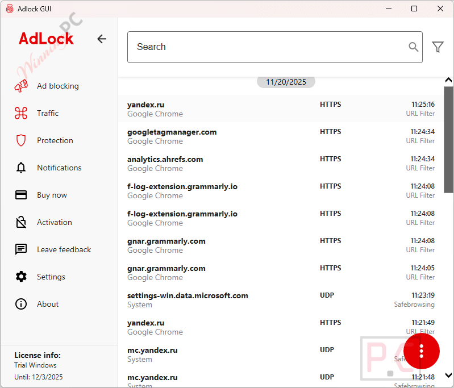Image resolution: width=454 pixels, height=388 pixels.
Task: Click Until: 12/3/2025 expiry text
Action: (39, 377)
